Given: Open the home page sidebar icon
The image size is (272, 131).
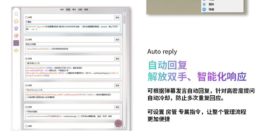Looking at the screenshot, I should point(16,14).
